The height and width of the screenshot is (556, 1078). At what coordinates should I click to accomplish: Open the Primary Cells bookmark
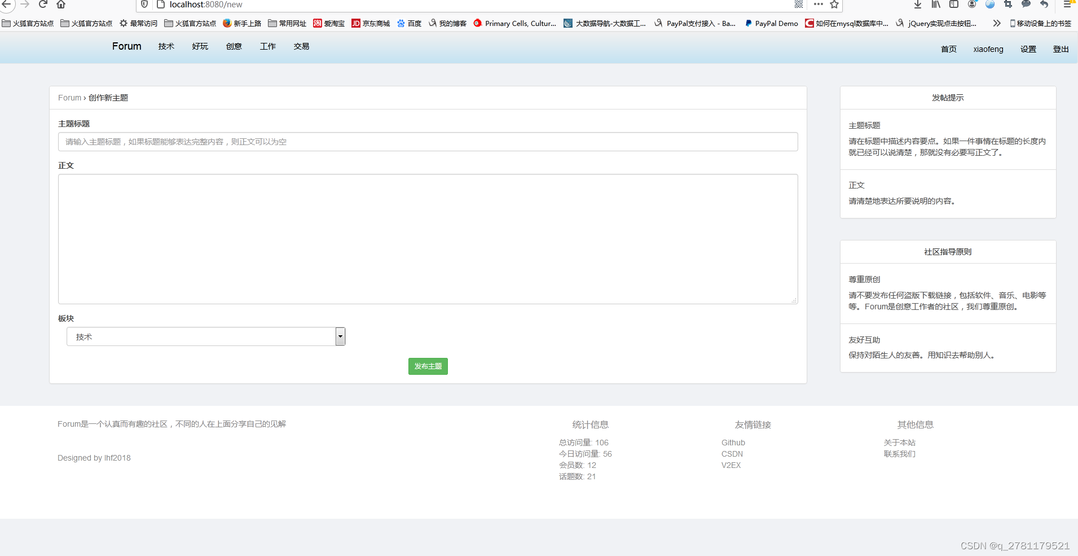tap(515, 23)
